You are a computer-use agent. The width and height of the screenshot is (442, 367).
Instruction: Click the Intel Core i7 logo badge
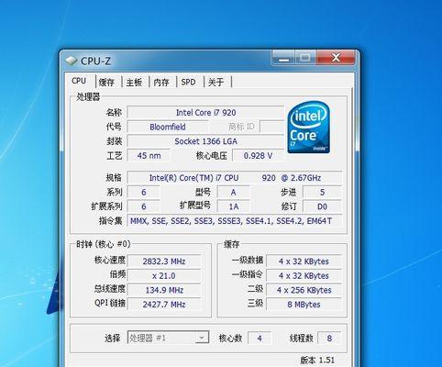pyautogui.click(x=308, y=128)
